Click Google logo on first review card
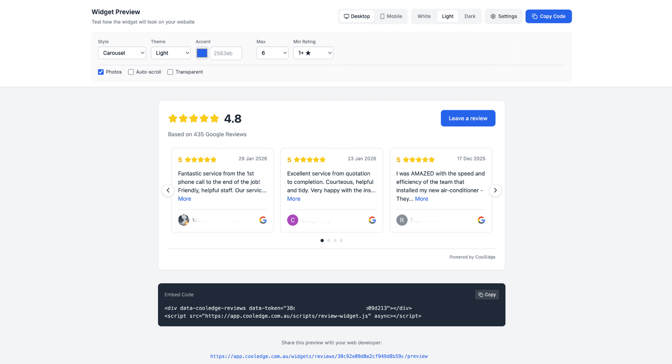The image size is (672, 364). 263,220
